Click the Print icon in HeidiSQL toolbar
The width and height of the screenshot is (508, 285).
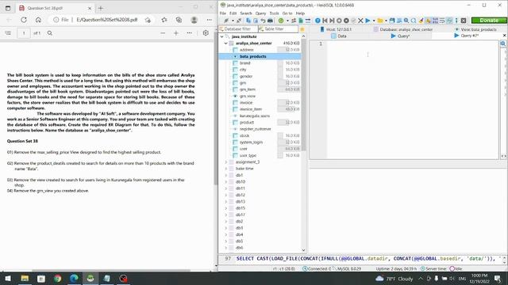270,21
